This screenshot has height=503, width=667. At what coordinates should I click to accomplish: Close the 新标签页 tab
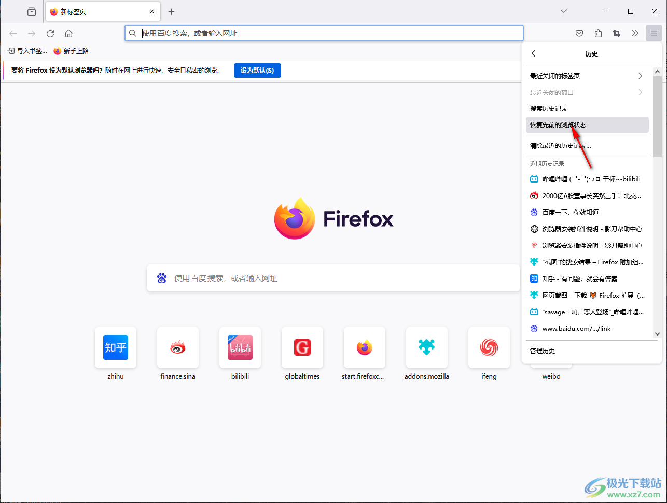point(152,11)
